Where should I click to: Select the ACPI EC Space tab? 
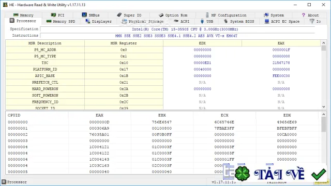[282, 21]
